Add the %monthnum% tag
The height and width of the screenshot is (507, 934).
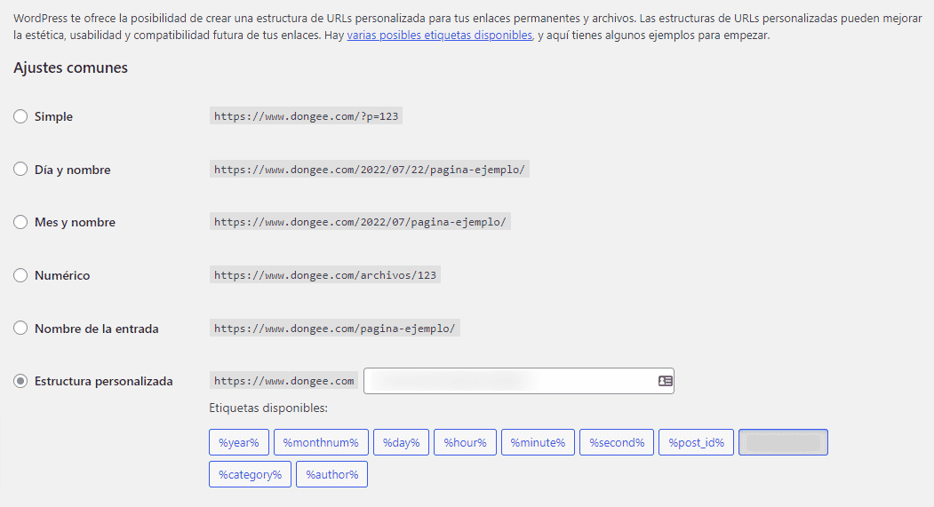click(321, 442)
